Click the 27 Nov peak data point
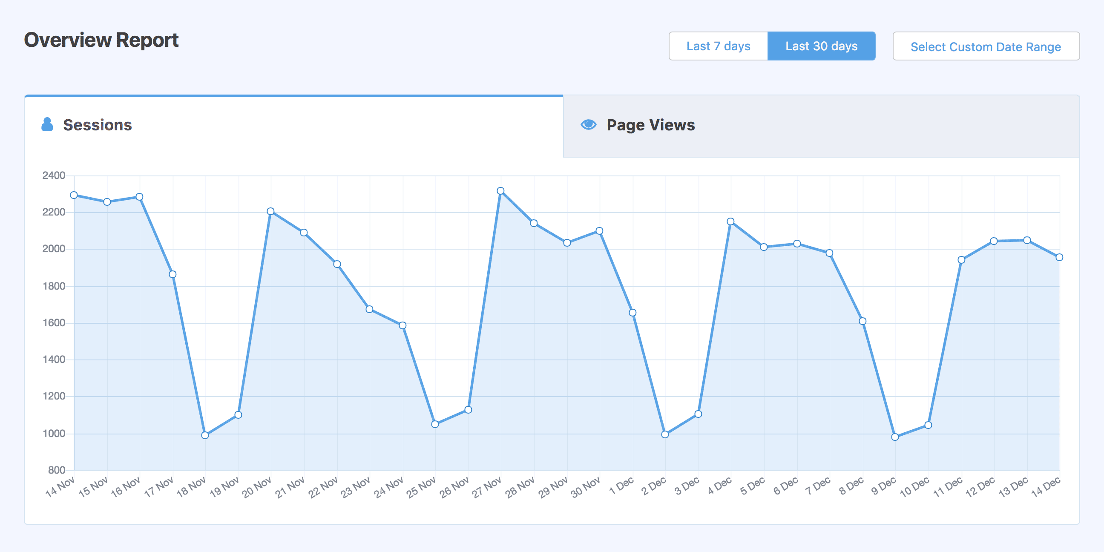The image size is (1104, 552). pyautogui.click(x=500, y=191)
